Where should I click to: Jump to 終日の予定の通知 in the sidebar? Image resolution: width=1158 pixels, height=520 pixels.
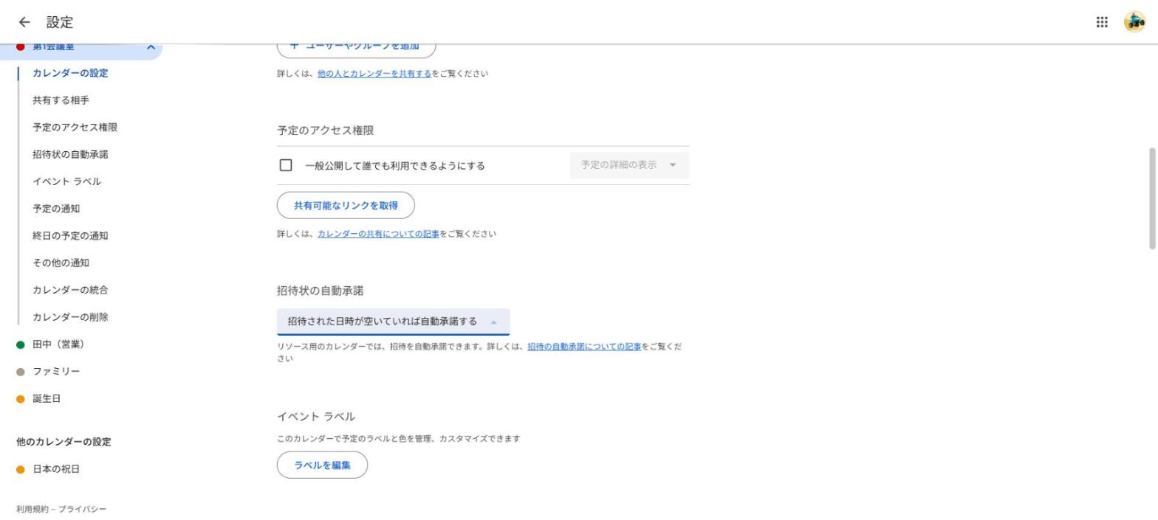coord(70,236)
